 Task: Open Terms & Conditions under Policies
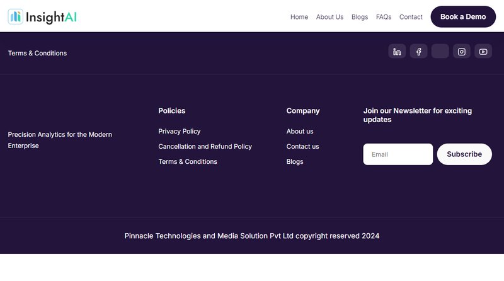click(x=188, y=162)
